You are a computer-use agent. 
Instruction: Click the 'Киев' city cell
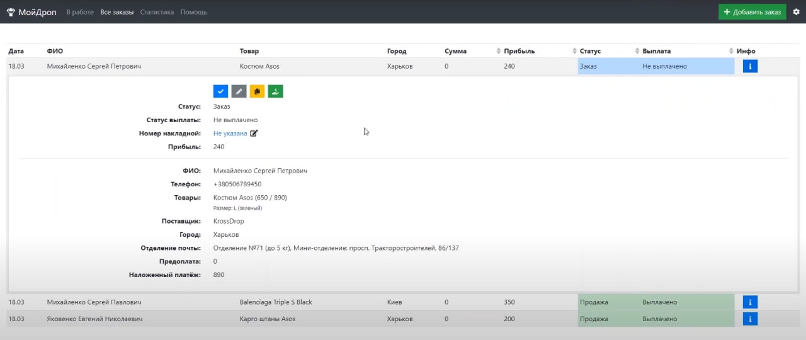pyautogui.click(x=394, y=302)
